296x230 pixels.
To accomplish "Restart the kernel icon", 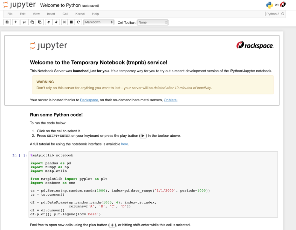I will pos(78,22).
